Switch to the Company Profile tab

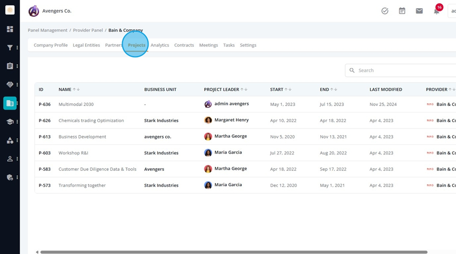pos(51,45)
